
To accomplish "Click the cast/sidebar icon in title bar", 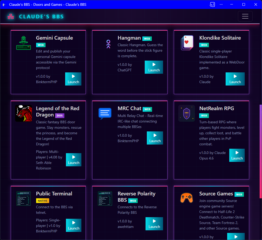I will pyautogui.click(x=212, y=4).
